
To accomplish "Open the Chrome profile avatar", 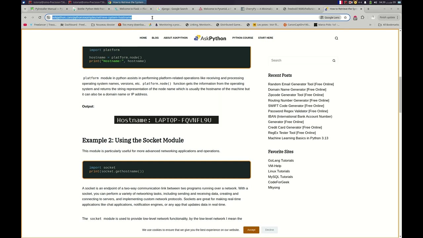I will point(373,17).
